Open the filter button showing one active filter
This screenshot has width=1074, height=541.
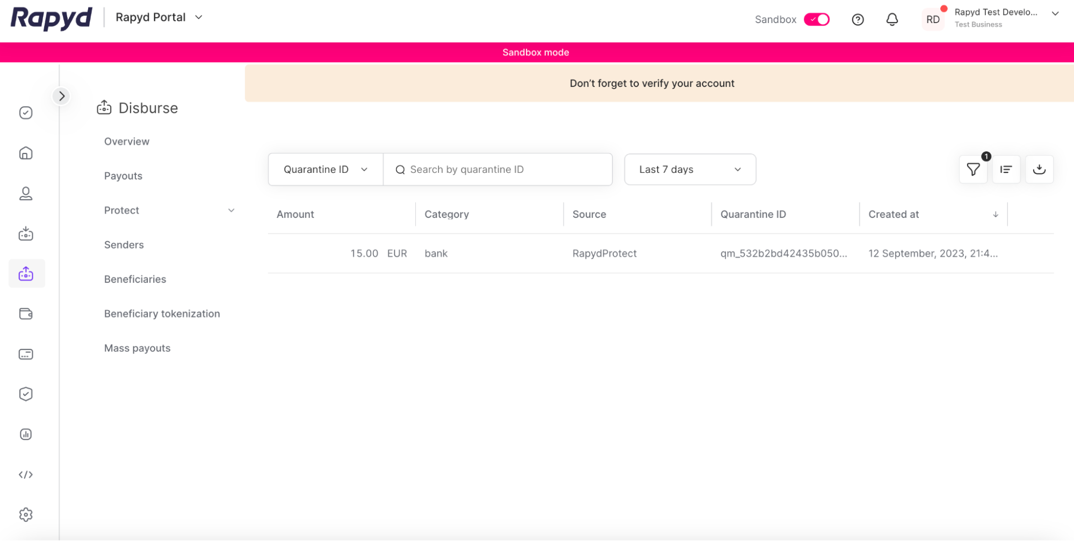(973, 169)
